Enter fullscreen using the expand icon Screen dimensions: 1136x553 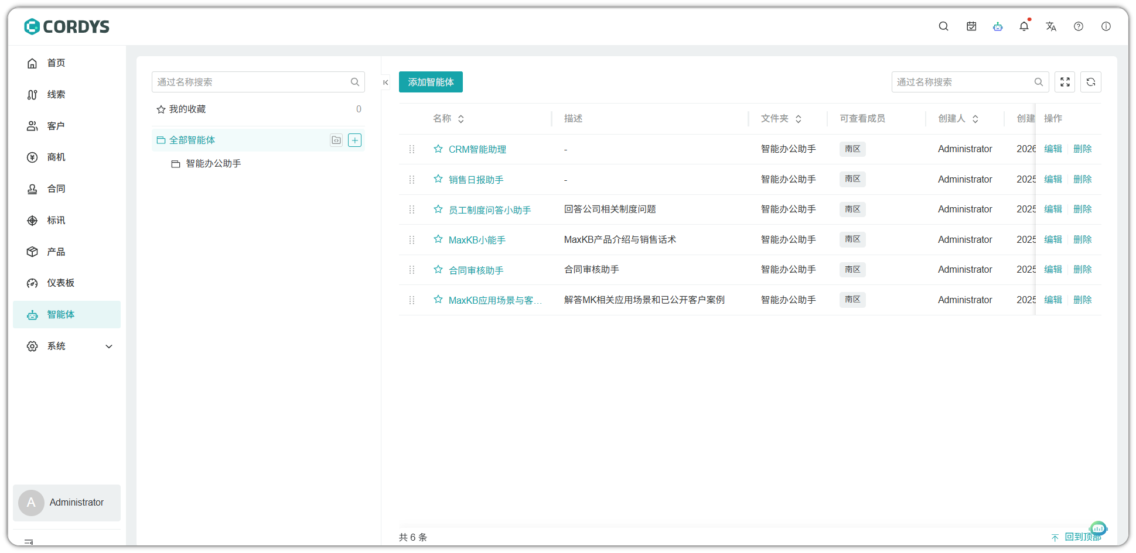(1065, 82)
